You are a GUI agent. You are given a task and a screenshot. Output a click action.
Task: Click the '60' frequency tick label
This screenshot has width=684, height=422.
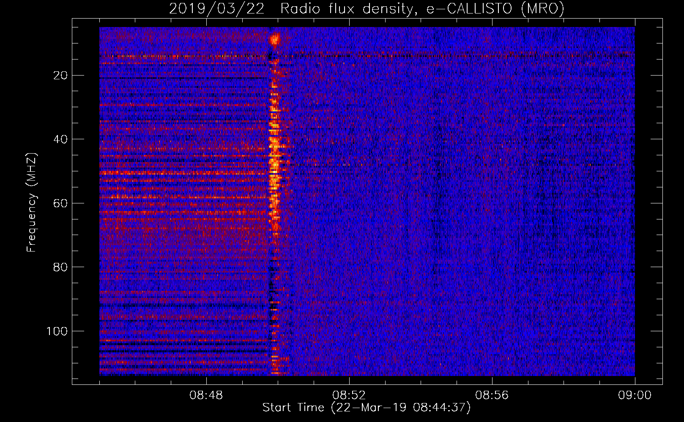coord(61,203)
